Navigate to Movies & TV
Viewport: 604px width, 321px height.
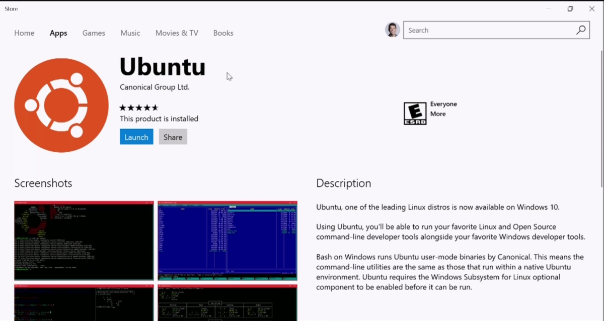(177, 33)
